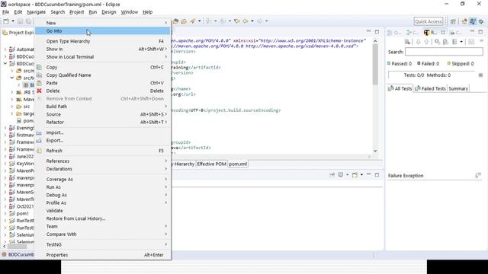
Task: Click the New wizard toolbar icon
Action: pyautogui.click(x=6, y=21)
